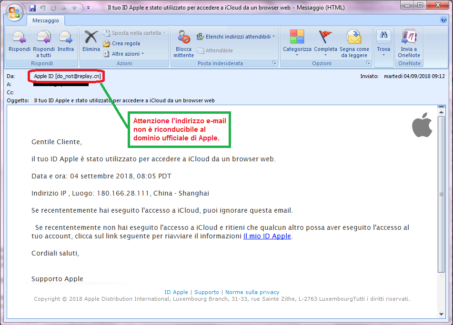Image resolution: width=453 pixels, height=325 pixels.
Task: Click the Undo icon in quick access toolbar
Action: [43, 8]
